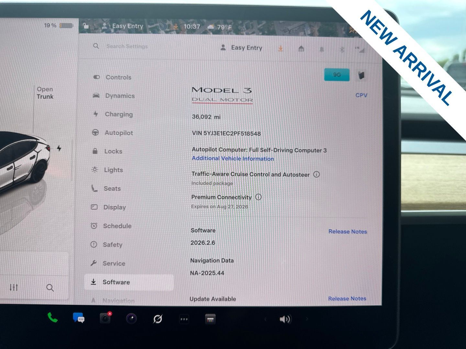Screen dimensions: 466x349
Task: Tap the clock showing 10:37
Action: 192,26
